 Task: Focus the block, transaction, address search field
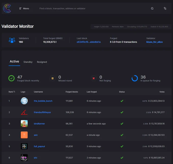[x=62, y=8]
